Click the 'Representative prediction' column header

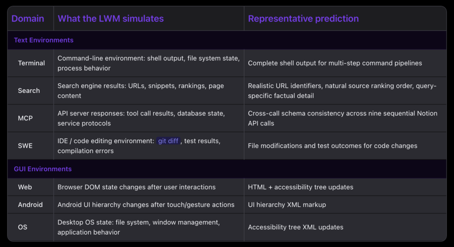(x=345, y=19)
